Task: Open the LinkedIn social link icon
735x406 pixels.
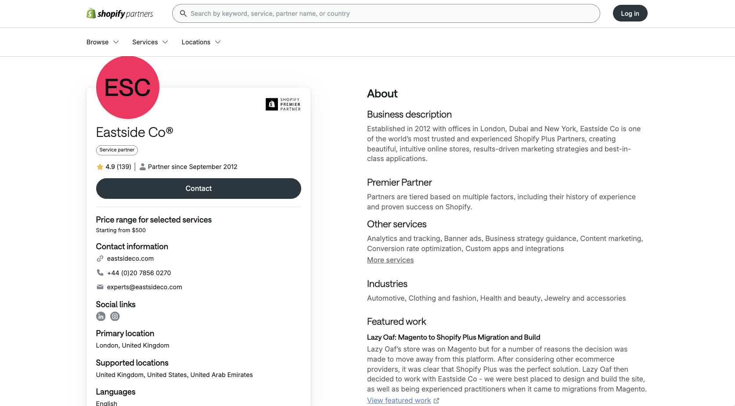Action: tap(101, 316)
